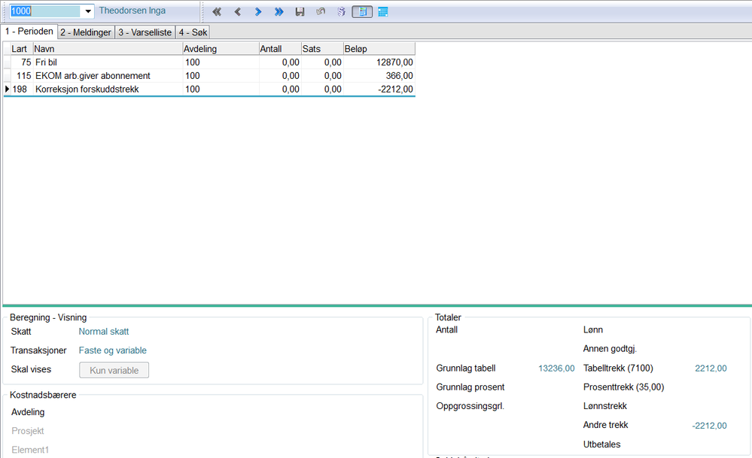Screen dimensions: 752x458
Task: Click the Faste og variable link
Action: coord(113,350)
